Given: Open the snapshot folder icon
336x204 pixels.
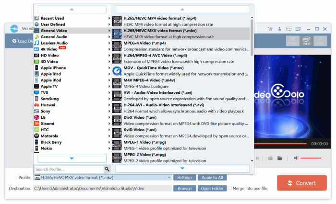Looking at the screenshot, I should pos(280,158).
